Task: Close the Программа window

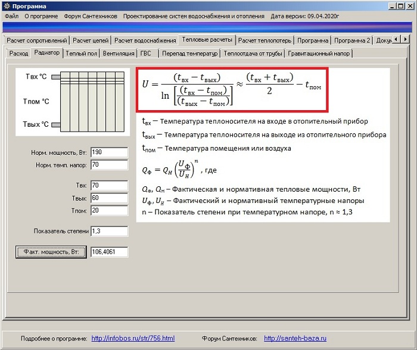Action: coord(410,6)
